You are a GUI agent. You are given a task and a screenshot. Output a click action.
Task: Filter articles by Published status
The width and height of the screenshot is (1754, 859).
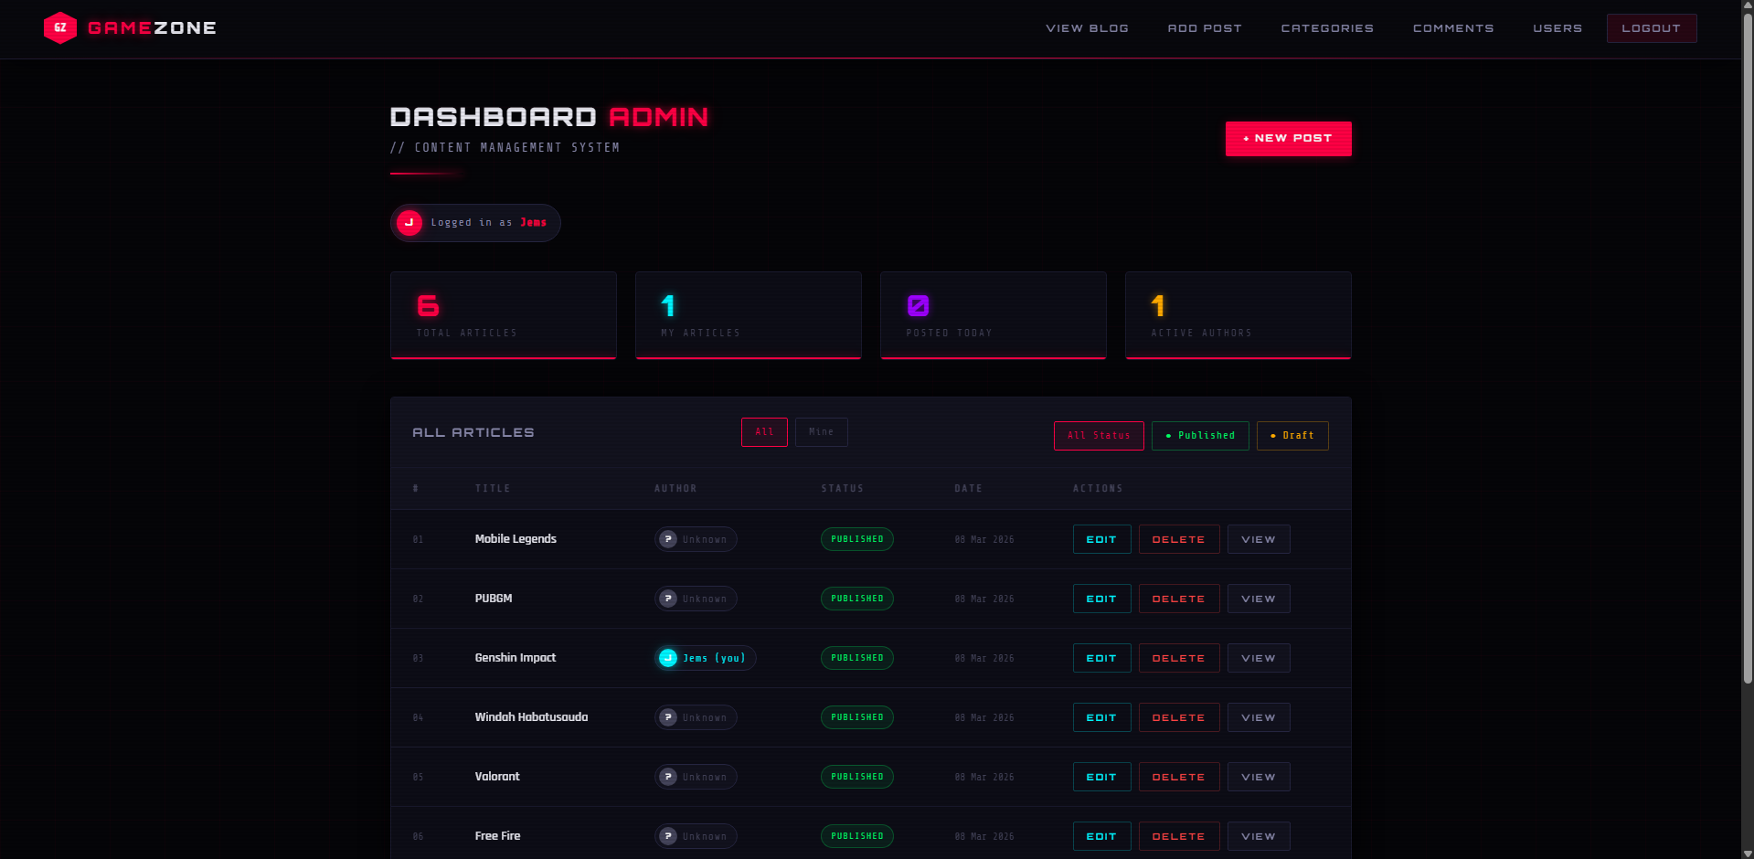pos(1200,436)
